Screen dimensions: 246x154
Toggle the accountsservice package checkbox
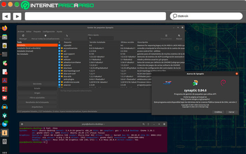pyautogui.click(x=59, y=48)
